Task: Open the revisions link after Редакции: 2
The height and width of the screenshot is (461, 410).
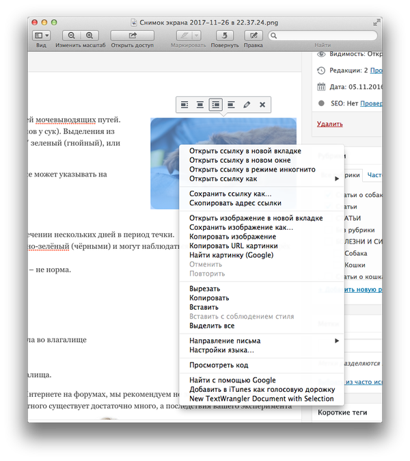Action: click(x=377, y=70)
